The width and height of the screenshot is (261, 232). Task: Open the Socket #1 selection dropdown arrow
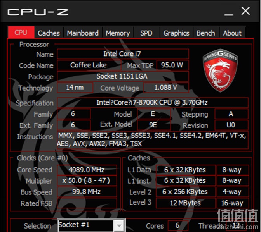(119, 225)
